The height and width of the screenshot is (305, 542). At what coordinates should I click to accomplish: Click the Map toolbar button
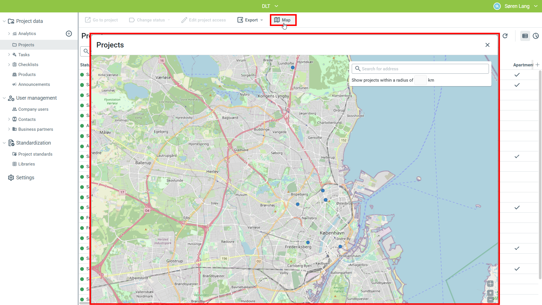(283, 20)
